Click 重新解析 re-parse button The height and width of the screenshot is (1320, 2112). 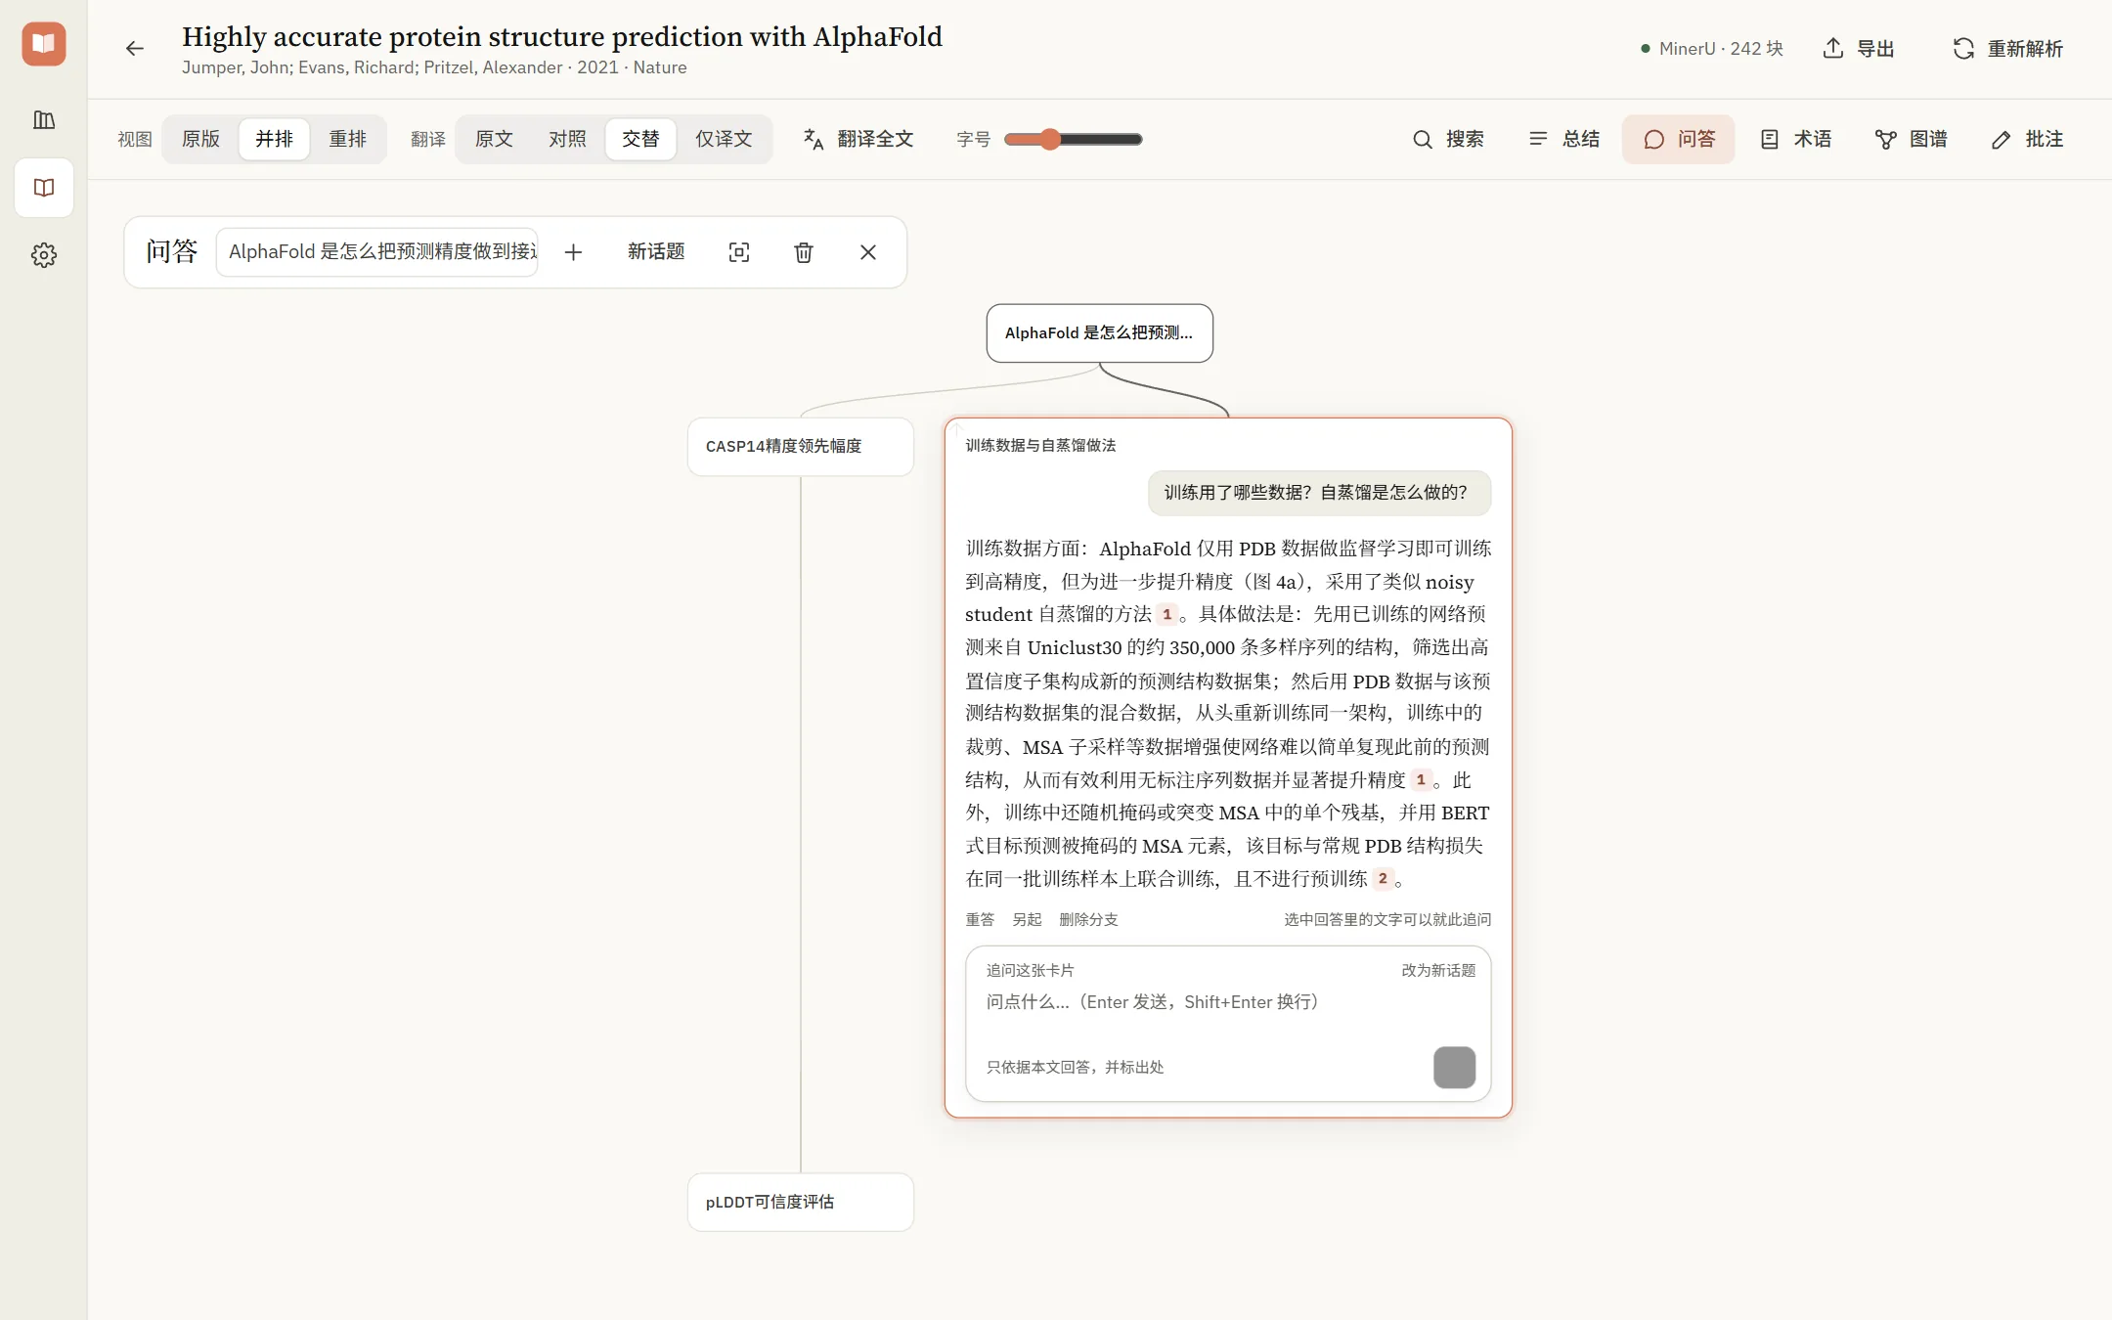(2007, 49)
